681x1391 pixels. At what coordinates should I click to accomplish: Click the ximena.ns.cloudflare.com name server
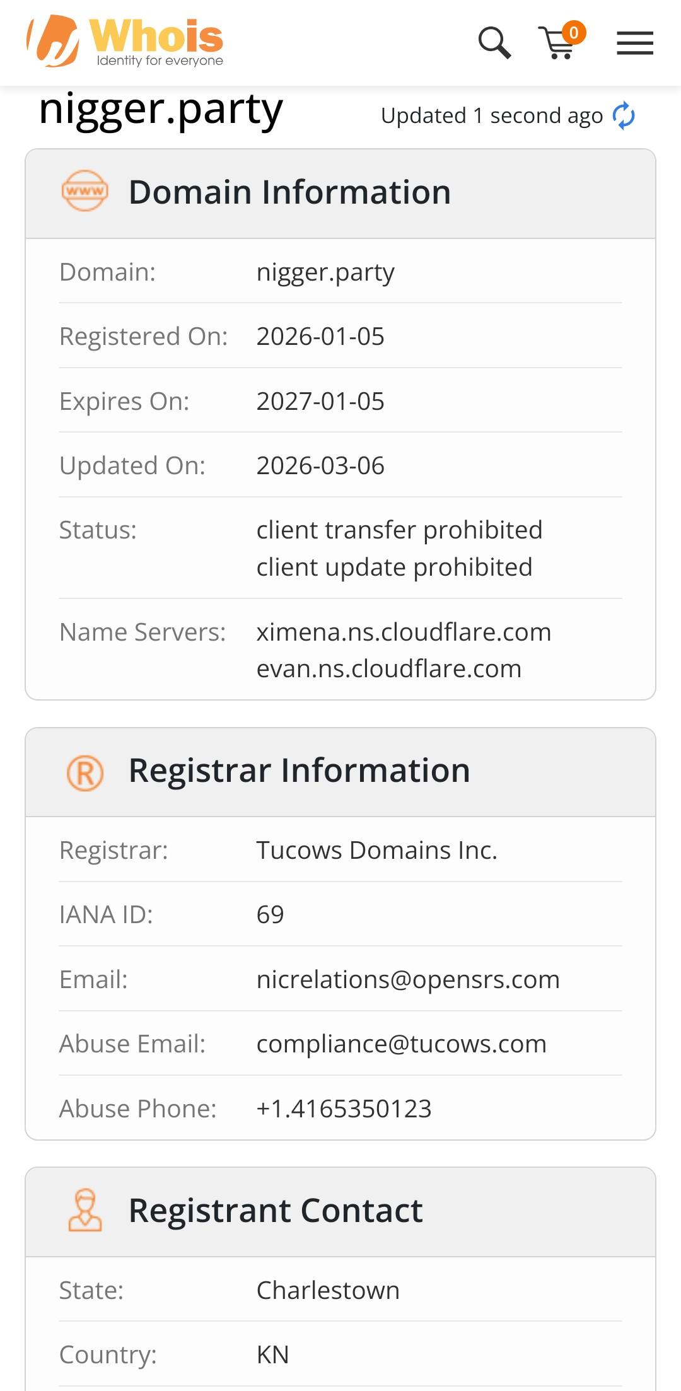404,632
